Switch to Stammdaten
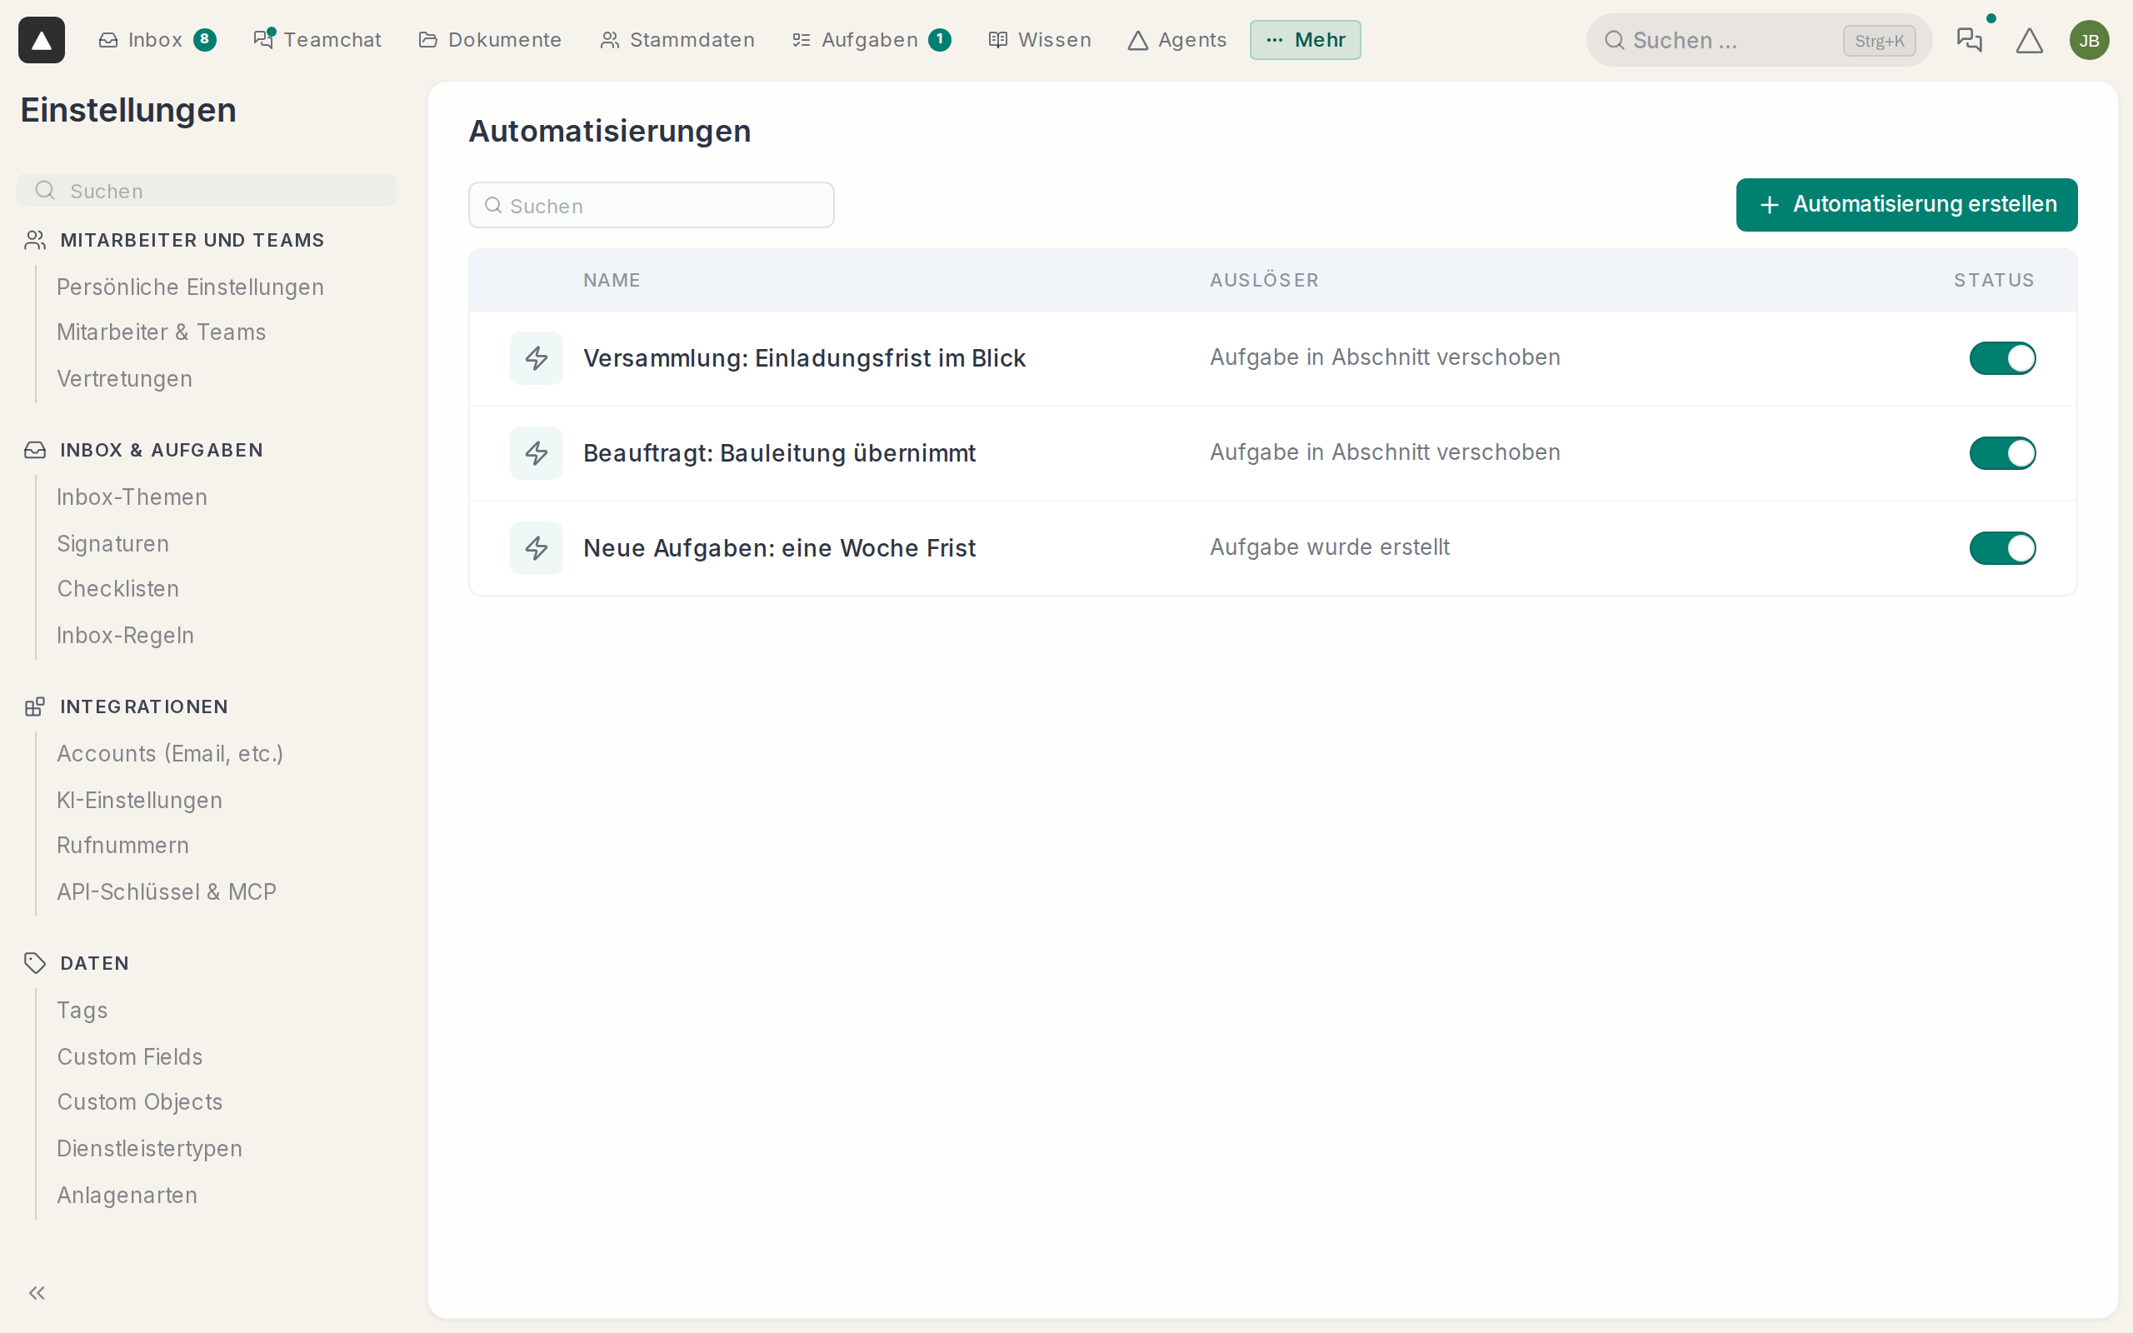Image resolution: width=2133 pixels, height=1333 pixels. 677,40
